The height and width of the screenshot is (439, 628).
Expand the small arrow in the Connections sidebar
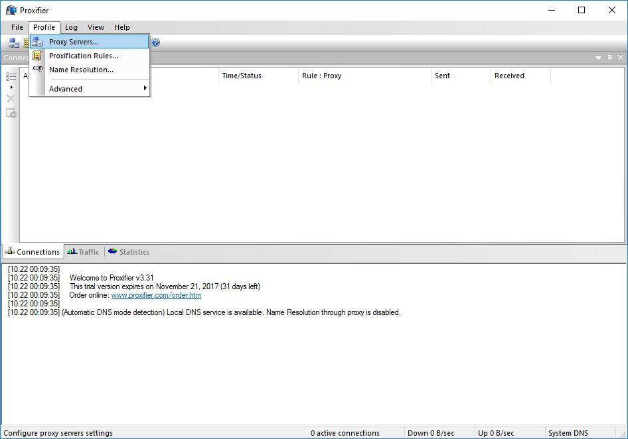coord(11,88)
